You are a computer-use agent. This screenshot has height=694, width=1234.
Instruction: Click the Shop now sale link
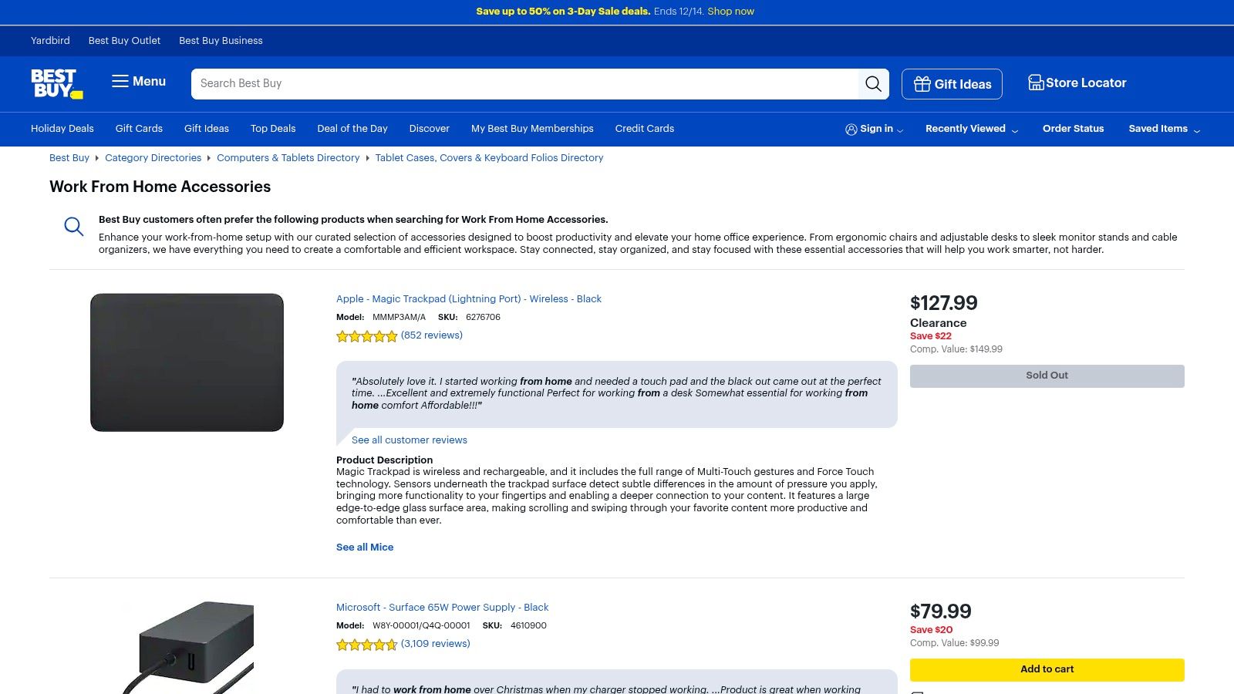click(x=730, y=12)
